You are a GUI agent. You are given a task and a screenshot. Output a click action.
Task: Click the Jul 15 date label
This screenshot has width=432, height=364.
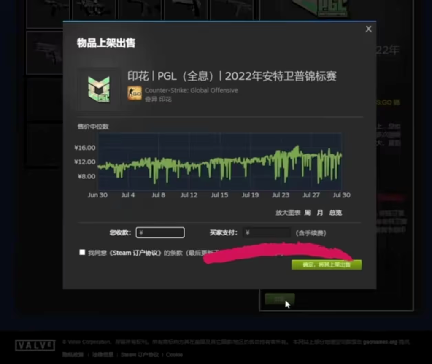point(219,195)
